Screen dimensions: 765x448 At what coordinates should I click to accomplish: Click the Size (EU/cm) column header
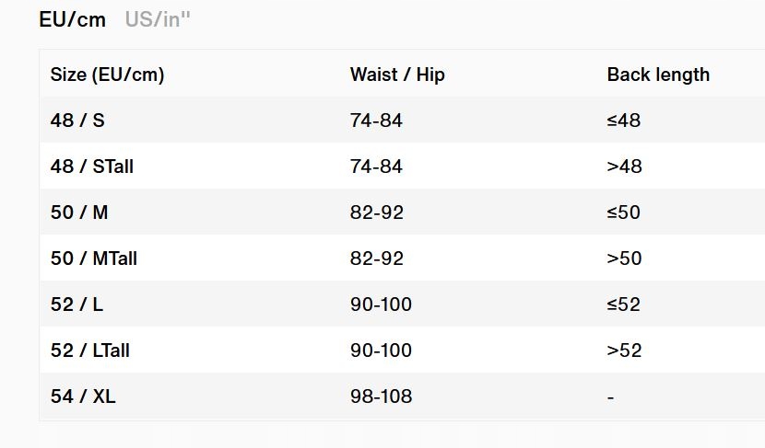(107, 75)
